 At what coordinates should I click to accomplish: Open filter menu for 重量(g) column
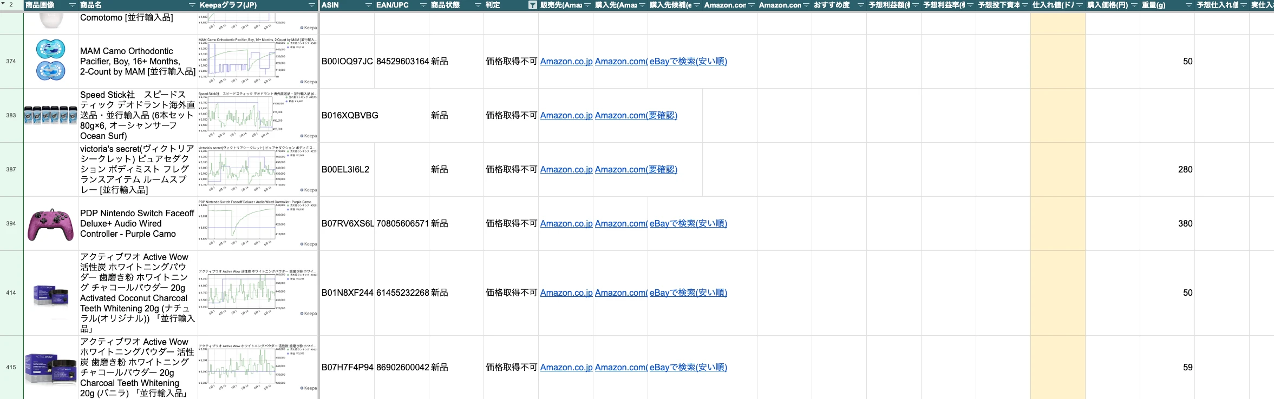(1189, 5)
